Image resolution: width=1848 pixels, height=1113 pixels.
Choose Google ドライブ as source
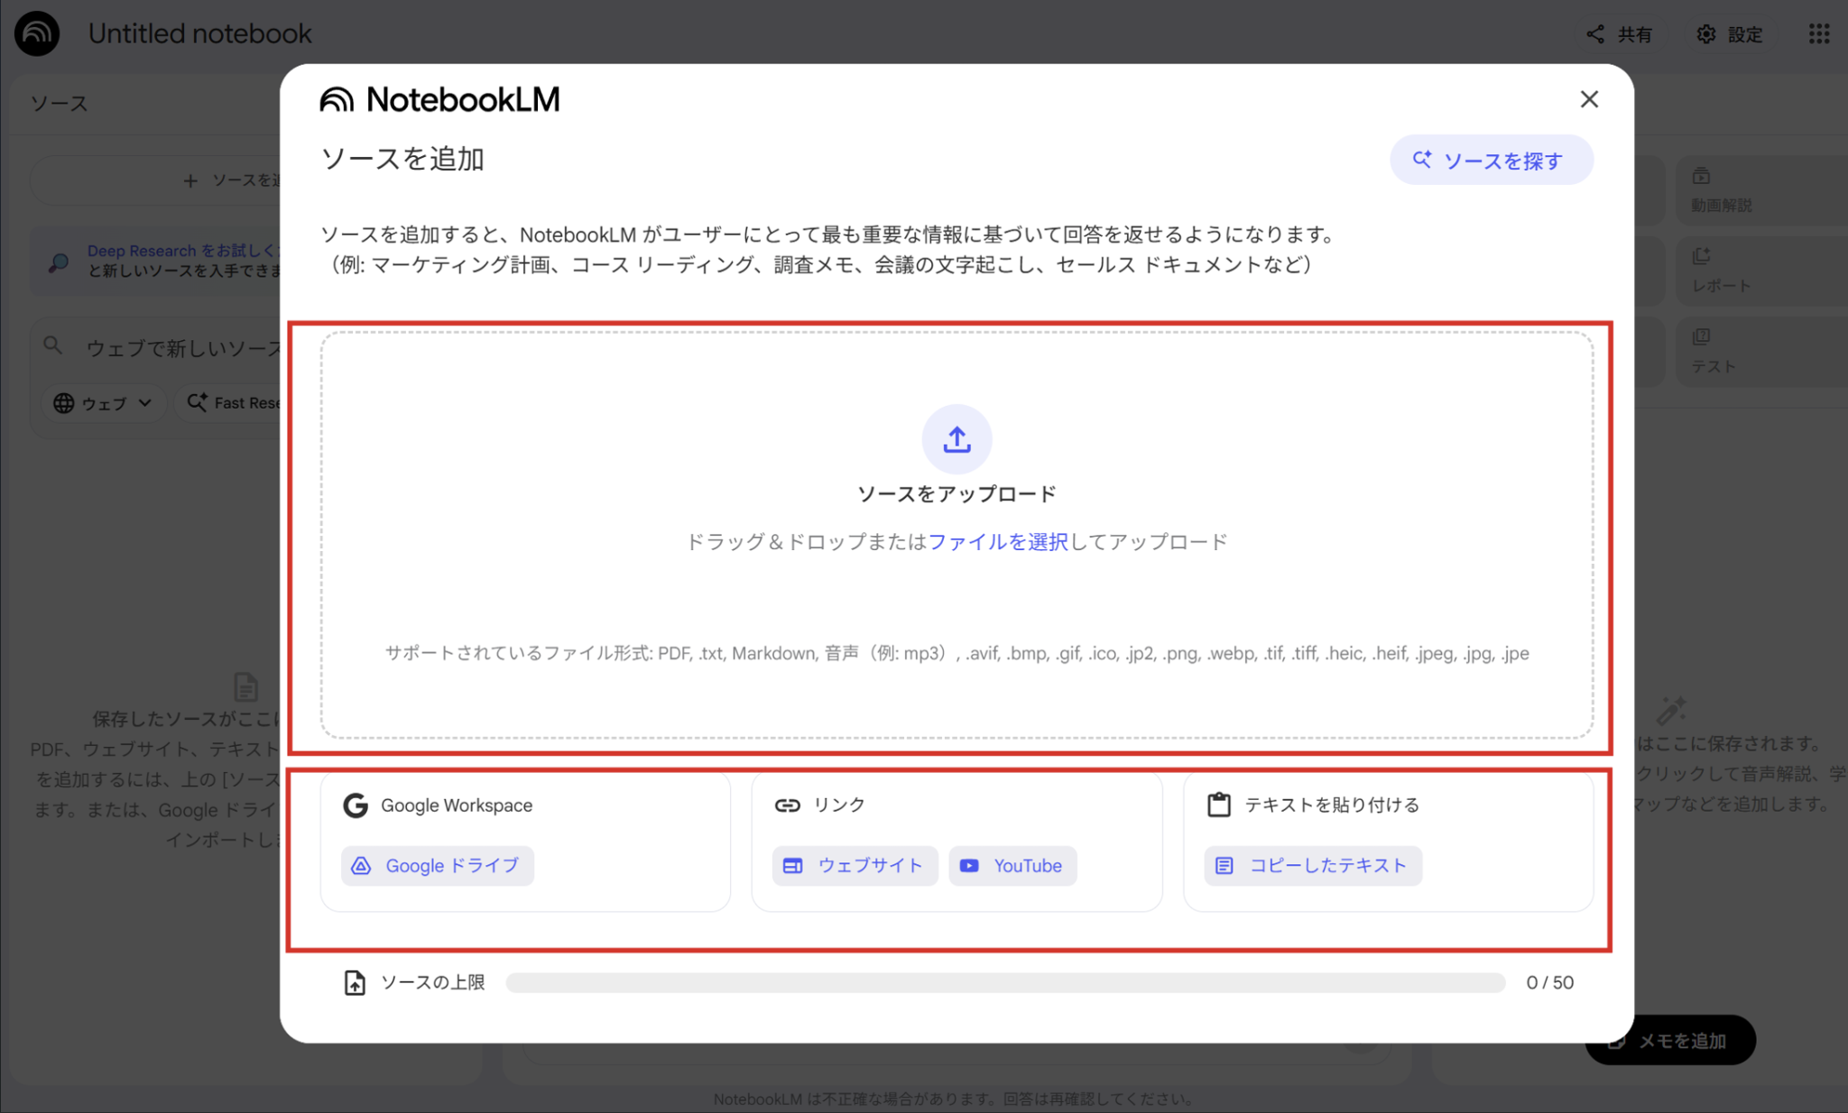[438, 866]
